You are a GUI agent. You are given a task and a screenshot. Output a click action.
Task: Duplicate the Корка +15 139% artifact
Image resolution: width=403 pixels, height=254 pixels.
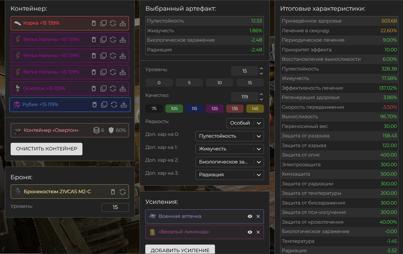pyautogui.click(x=103, y=23)
